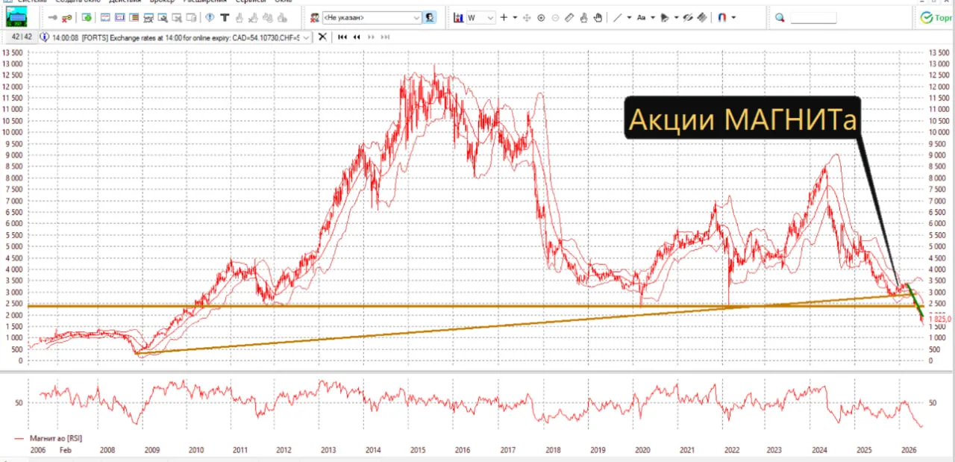Select the trend line drawing tool

pyautogui.click(x=618, y=17)
